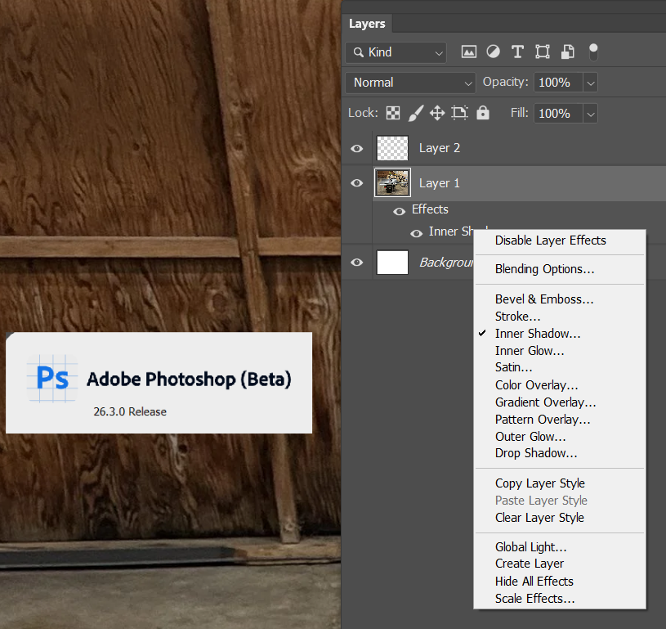The height and width of the screenshot is (629, 666).
Task: Lock image pixels brush icon
Action: pos(415,113)
